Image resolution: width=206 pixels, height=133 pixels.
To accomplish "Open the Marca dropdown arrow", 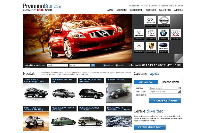I will (x=179, y=88).
